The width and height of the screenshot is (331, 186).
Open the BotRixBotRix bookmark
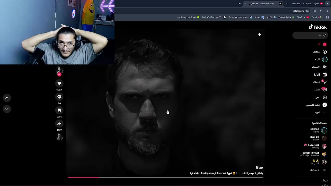214,17
